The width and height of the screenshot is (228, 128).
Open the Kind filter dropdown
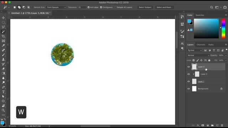pos(195,50)
